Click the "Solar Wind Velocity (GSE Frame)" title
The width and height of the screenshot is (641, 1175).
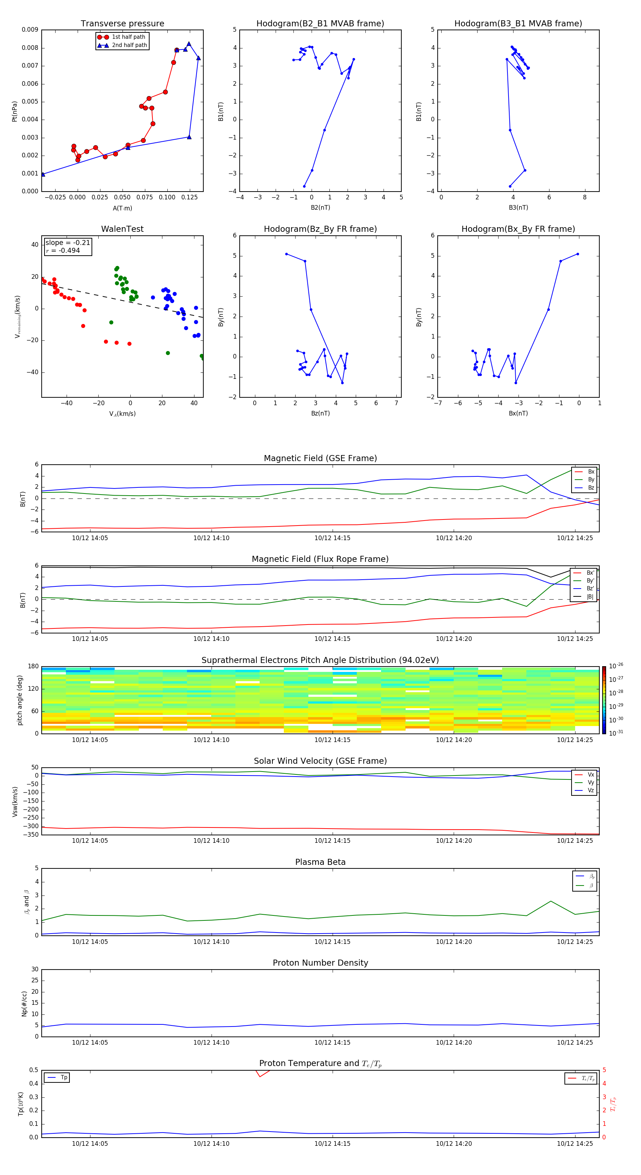click(320, 761)
